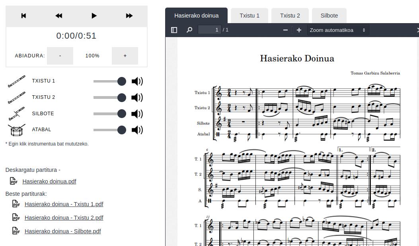This screenshot has height=246, width=419.
Task: Download the Hasierako doinua.pdf link
Action: coord(49,181)
